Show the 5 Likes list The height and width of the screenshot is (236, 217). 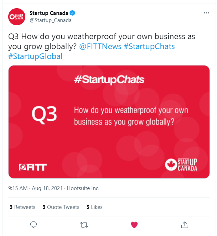click(94, 207)
